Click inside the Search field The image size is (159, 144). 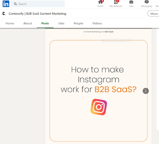(38, 4)
